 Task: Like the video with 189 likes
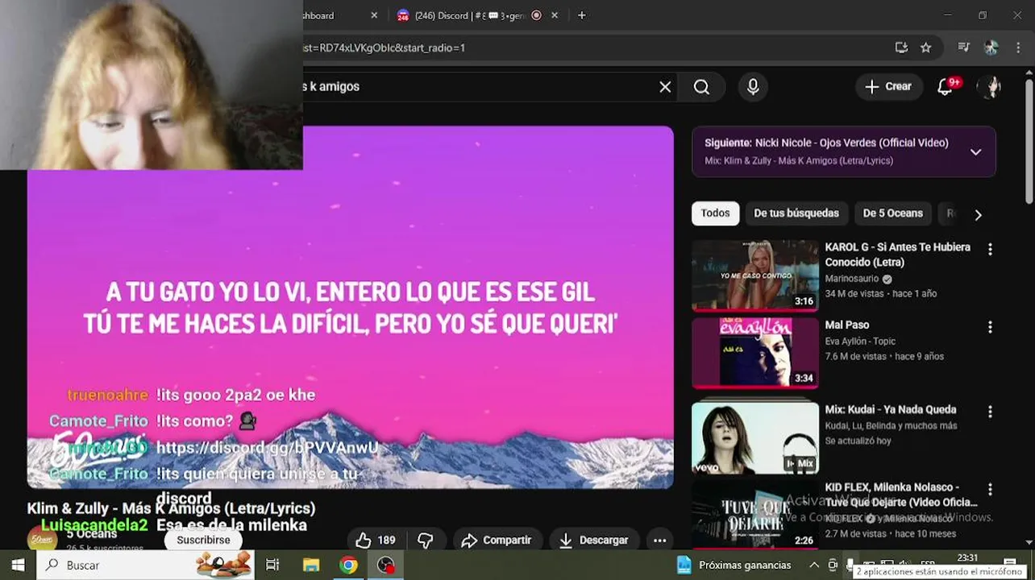pyautogui.click(x=375, y=541)
